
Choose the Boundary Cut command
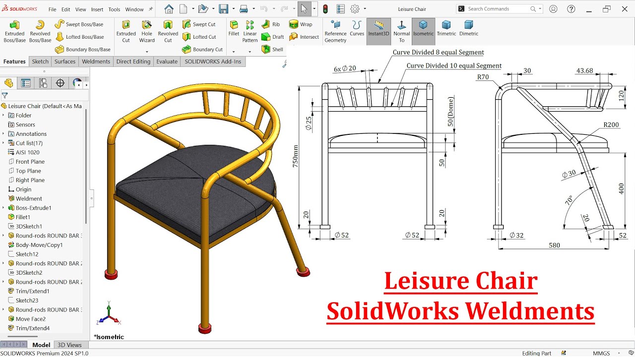click(x=202, y=50)
